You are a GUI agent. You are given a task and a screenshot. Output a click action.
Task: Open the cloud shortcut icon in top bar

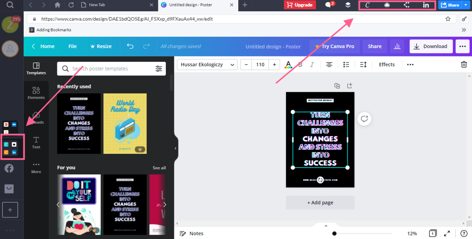387,5
